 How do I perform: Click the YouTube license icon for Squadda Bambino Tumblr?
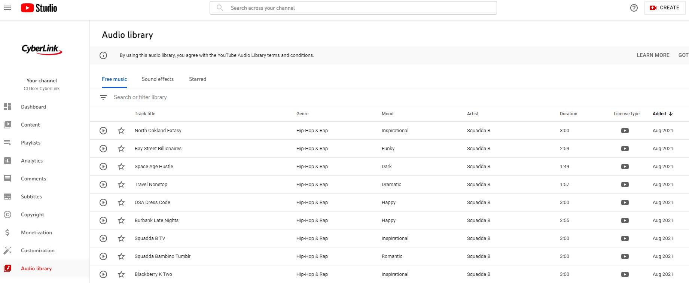click(x=625, y=256)
